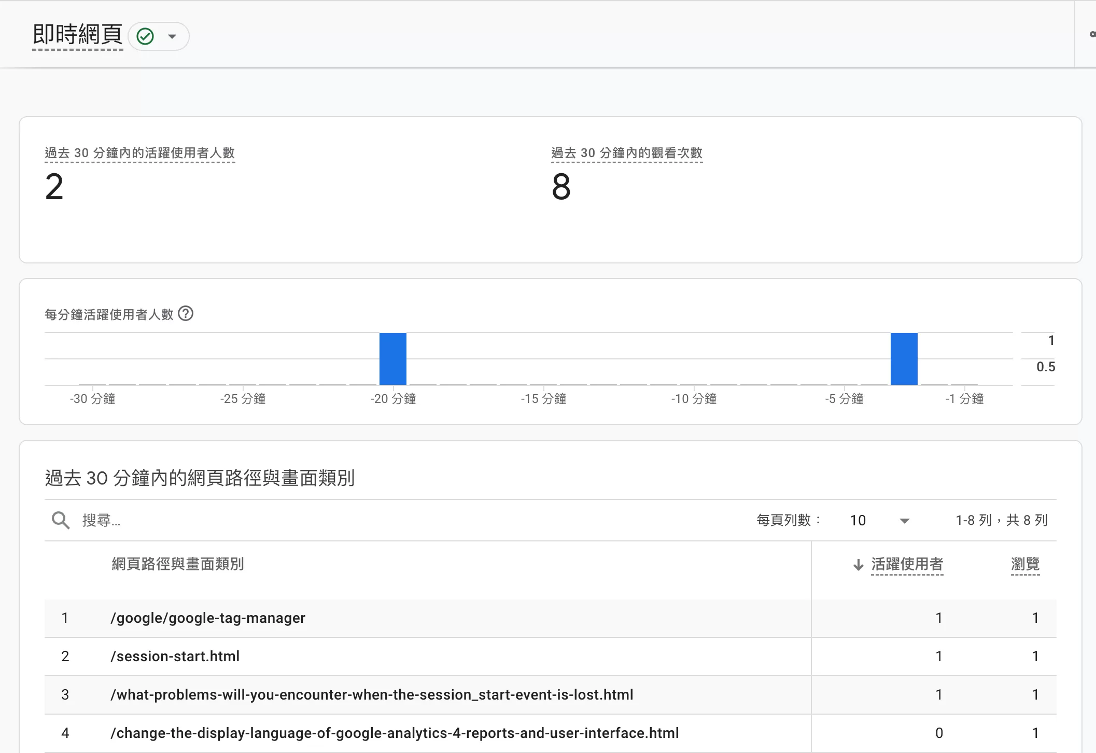Click the 即時網頁 report title
Viewport: 1096px width, 753px height.
pos(78,35)
